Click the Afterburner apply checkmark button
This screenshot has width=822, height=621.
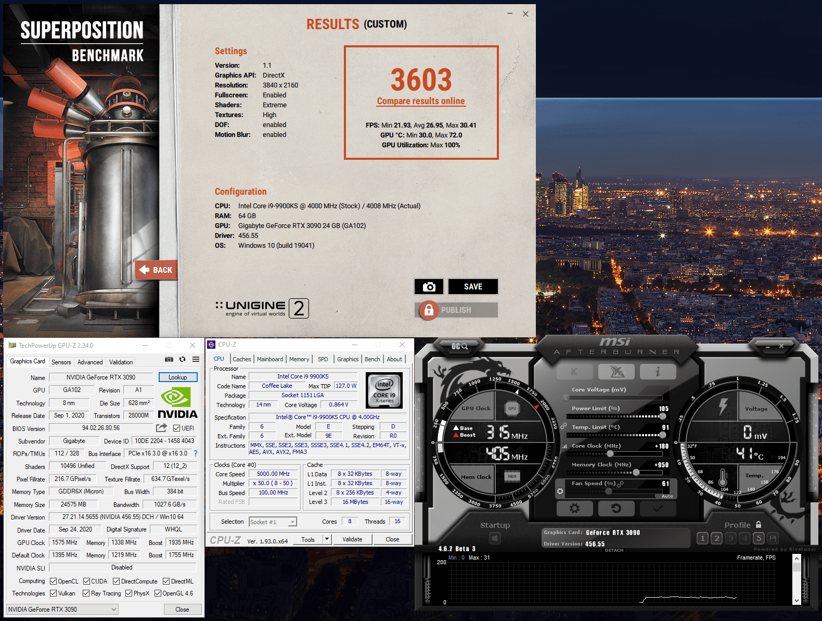[658, 509]
